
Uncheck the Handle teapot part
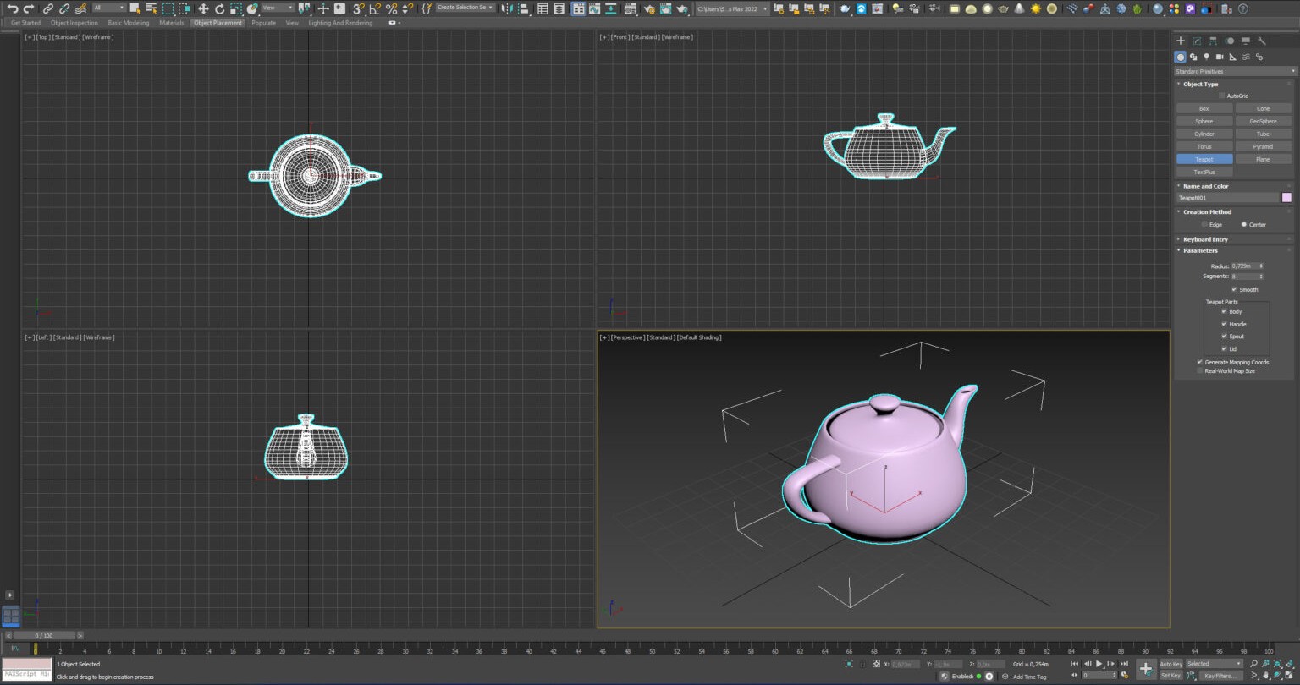point(1224,324)
